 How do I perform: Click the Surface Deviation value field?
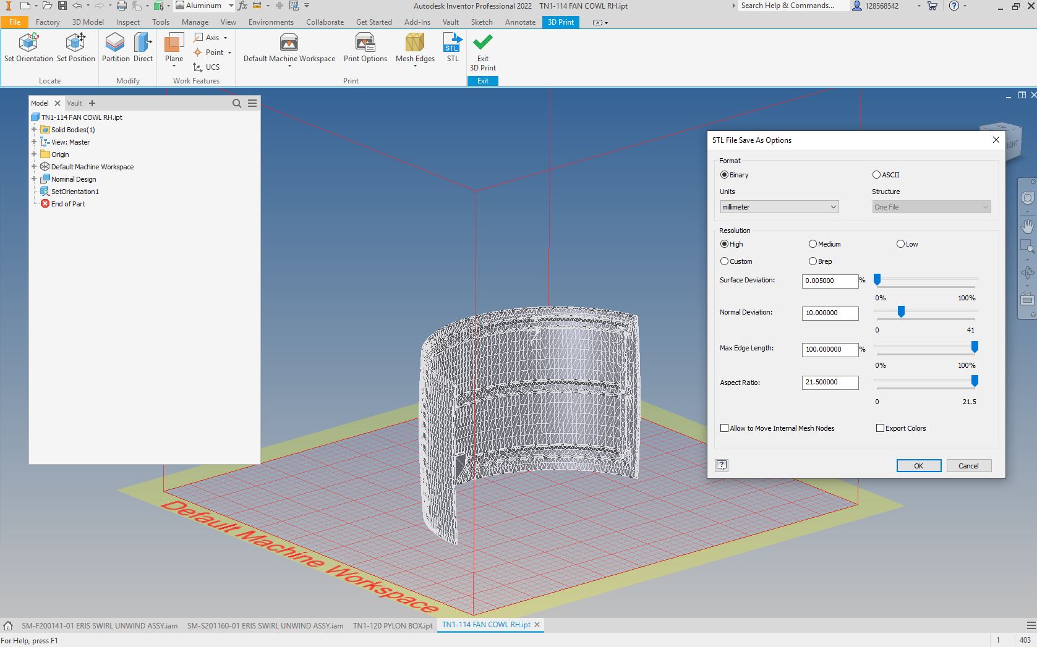pyautogui.click(x=830, y=281)
